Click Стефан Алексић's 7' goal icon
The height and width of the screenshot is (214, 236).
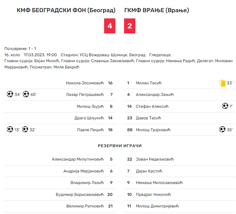coord(225,106)
